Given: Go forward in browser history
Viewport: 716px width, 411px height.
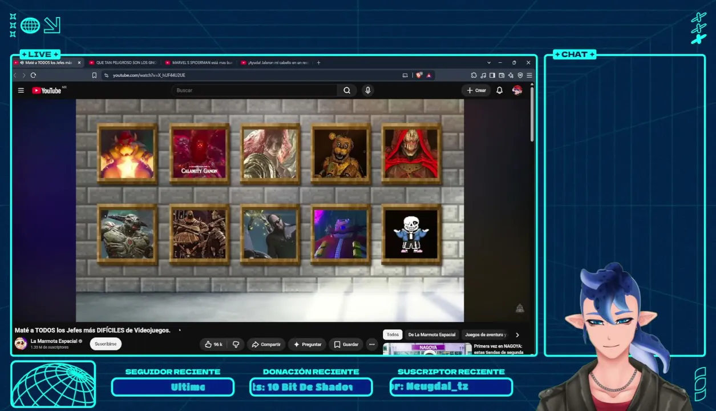Looking at the screenshot, I should coord(23,75).
